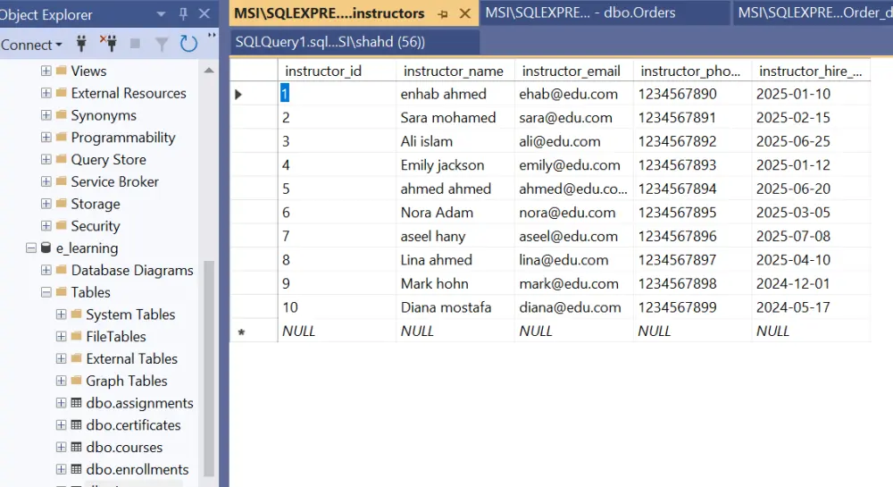Image resolution: width=893 pixels, height=487 pixels.
Task: Click the Object Explorer vertical scrollbar thumb
Action: click(209, 368)
